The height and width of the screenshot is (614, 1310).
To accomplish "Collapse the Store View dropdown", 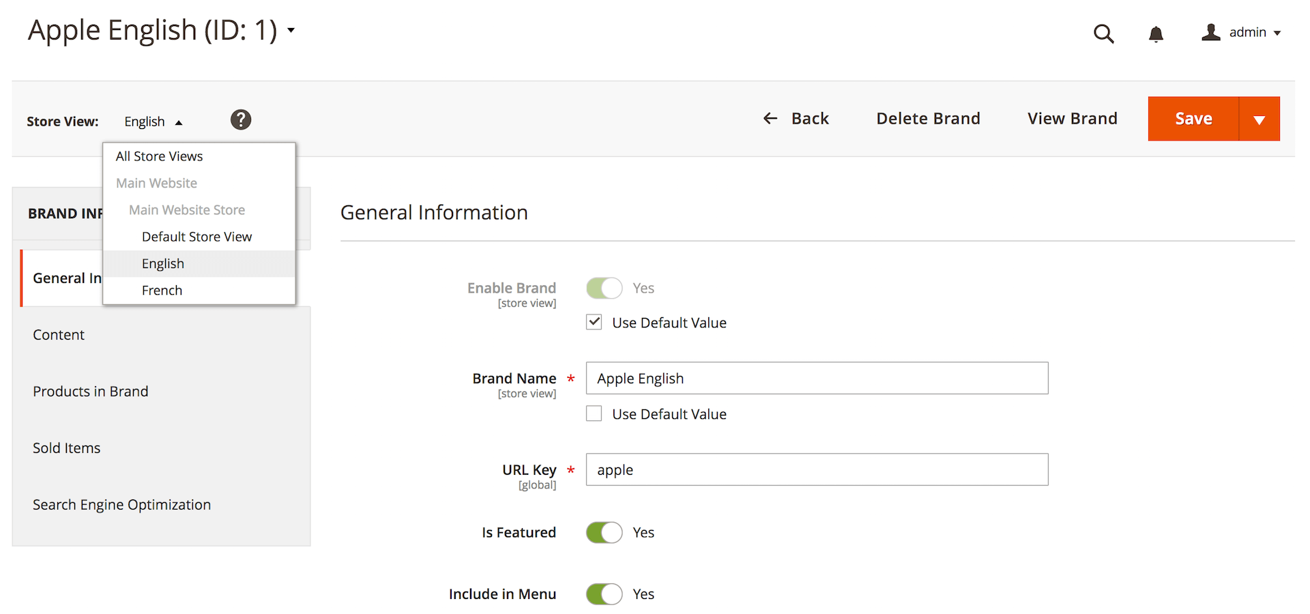I will 151,121.
